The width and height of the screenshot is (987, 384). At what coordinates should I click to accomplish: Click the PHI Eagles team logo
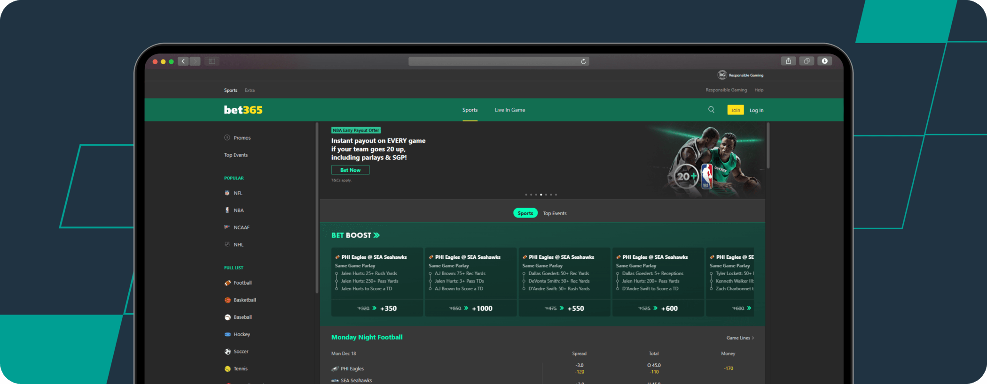pos(335,369)
